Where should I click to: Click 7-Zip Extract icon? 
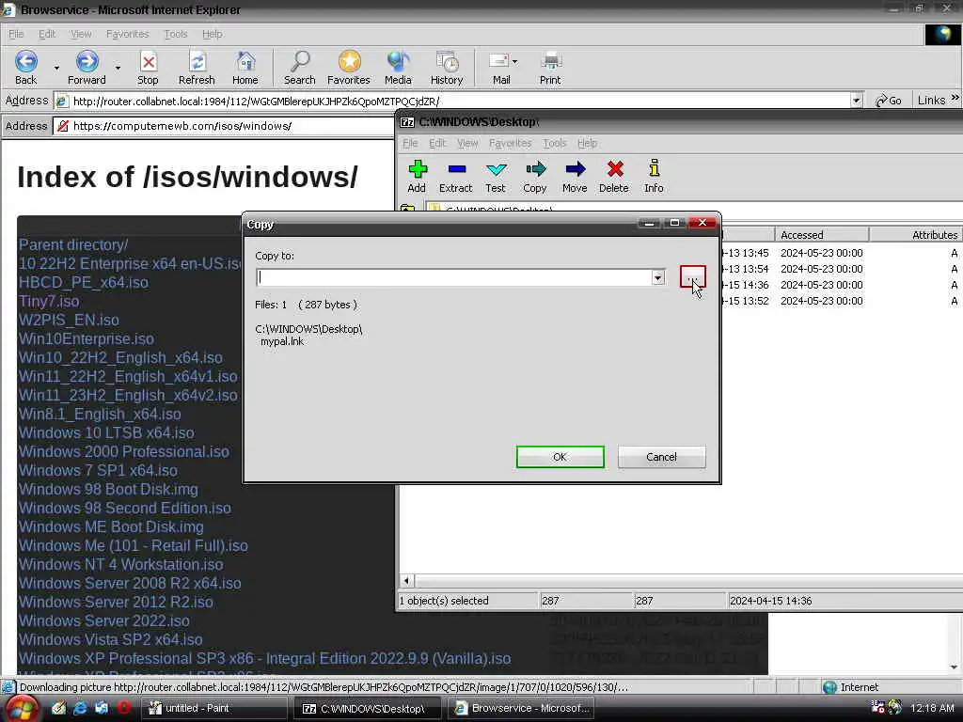[x=456, y=176]
